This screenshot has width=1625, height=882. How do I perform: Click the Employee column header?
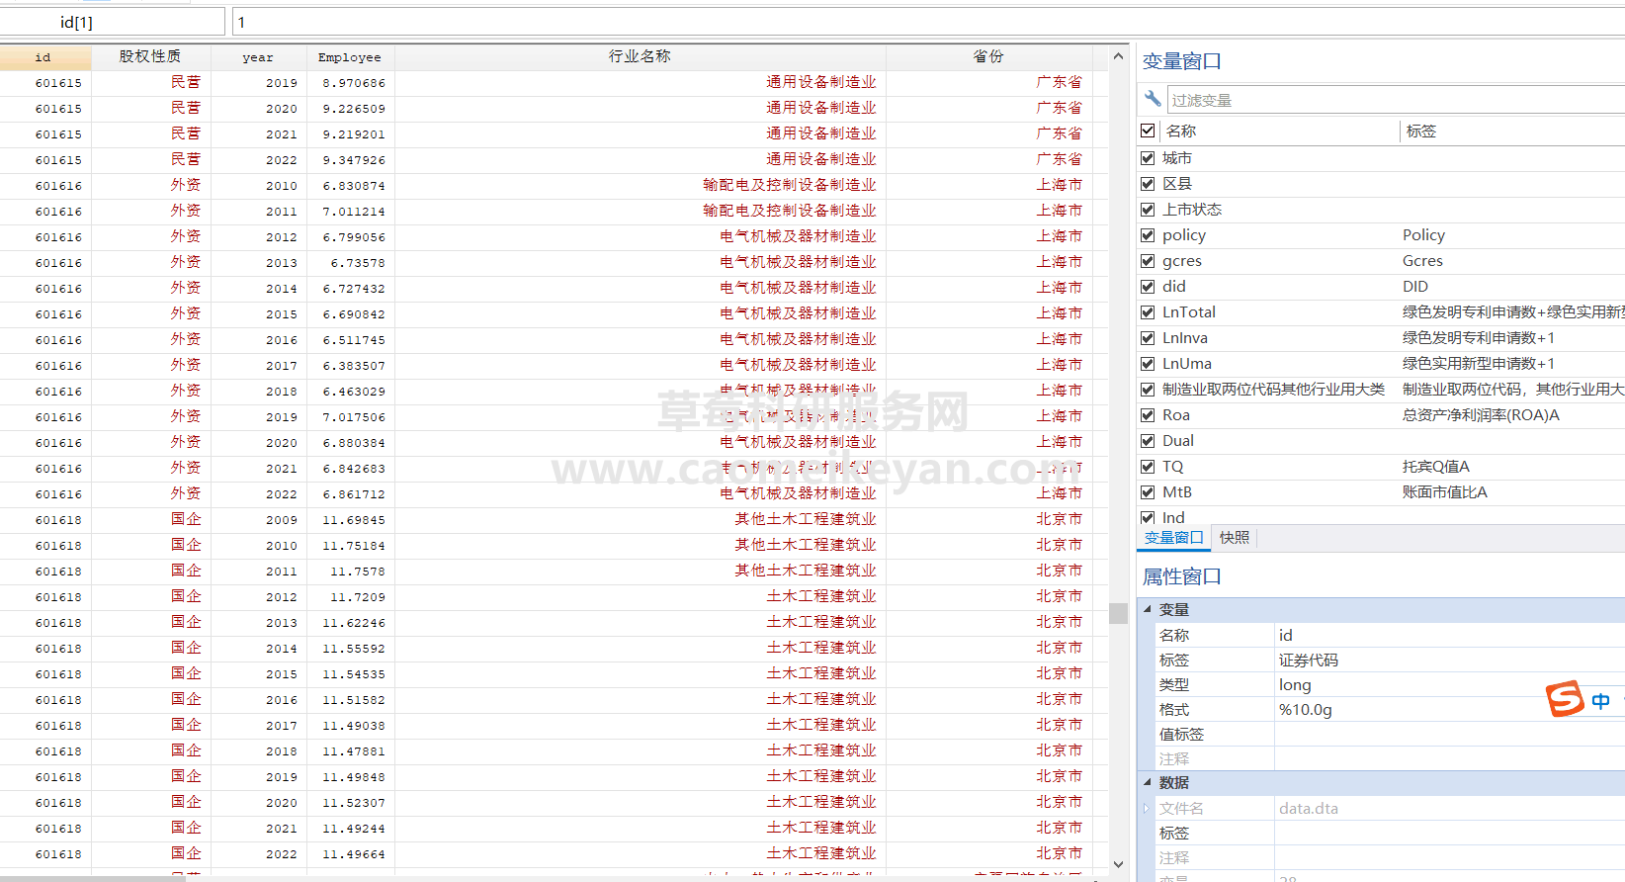350,57
